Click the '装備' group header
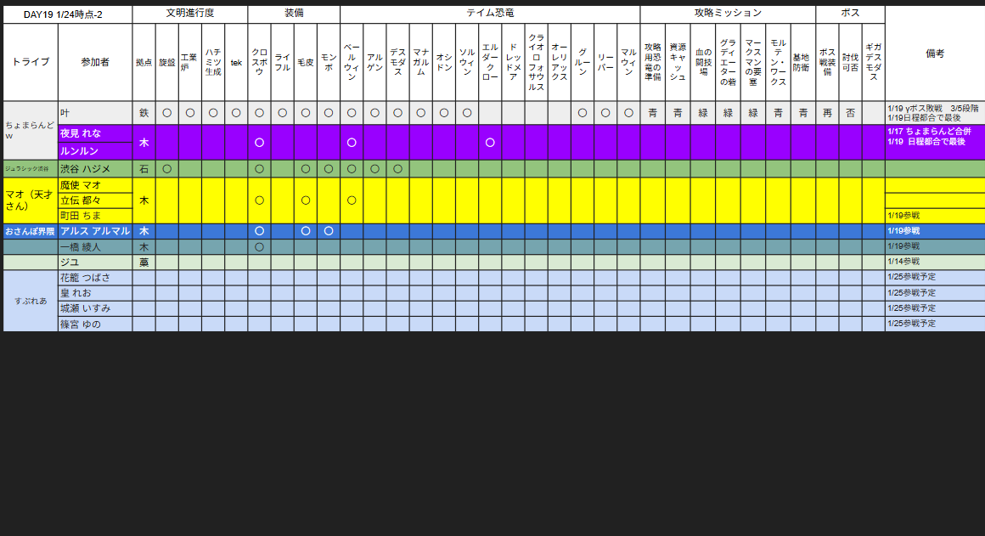This screenshot has width=985, height=536. pos(294,14)
